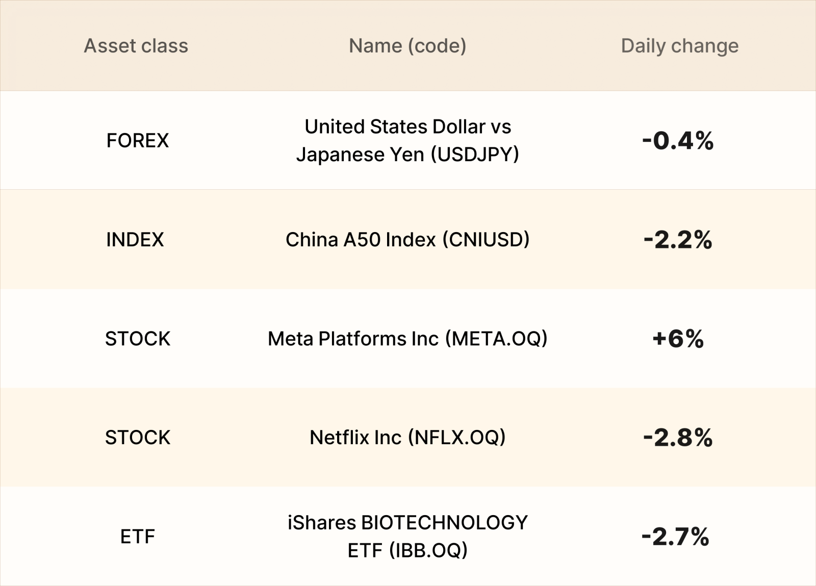
Task: Select the FOREX asset class cell
Action: [137, 140]
